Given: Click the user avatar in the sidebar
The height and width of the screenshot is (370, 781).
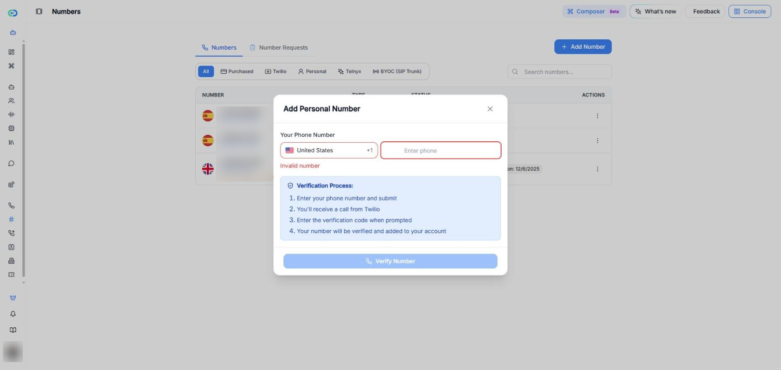Looking at the screenshot, I should pyautogui.click(x=13, y=352).
